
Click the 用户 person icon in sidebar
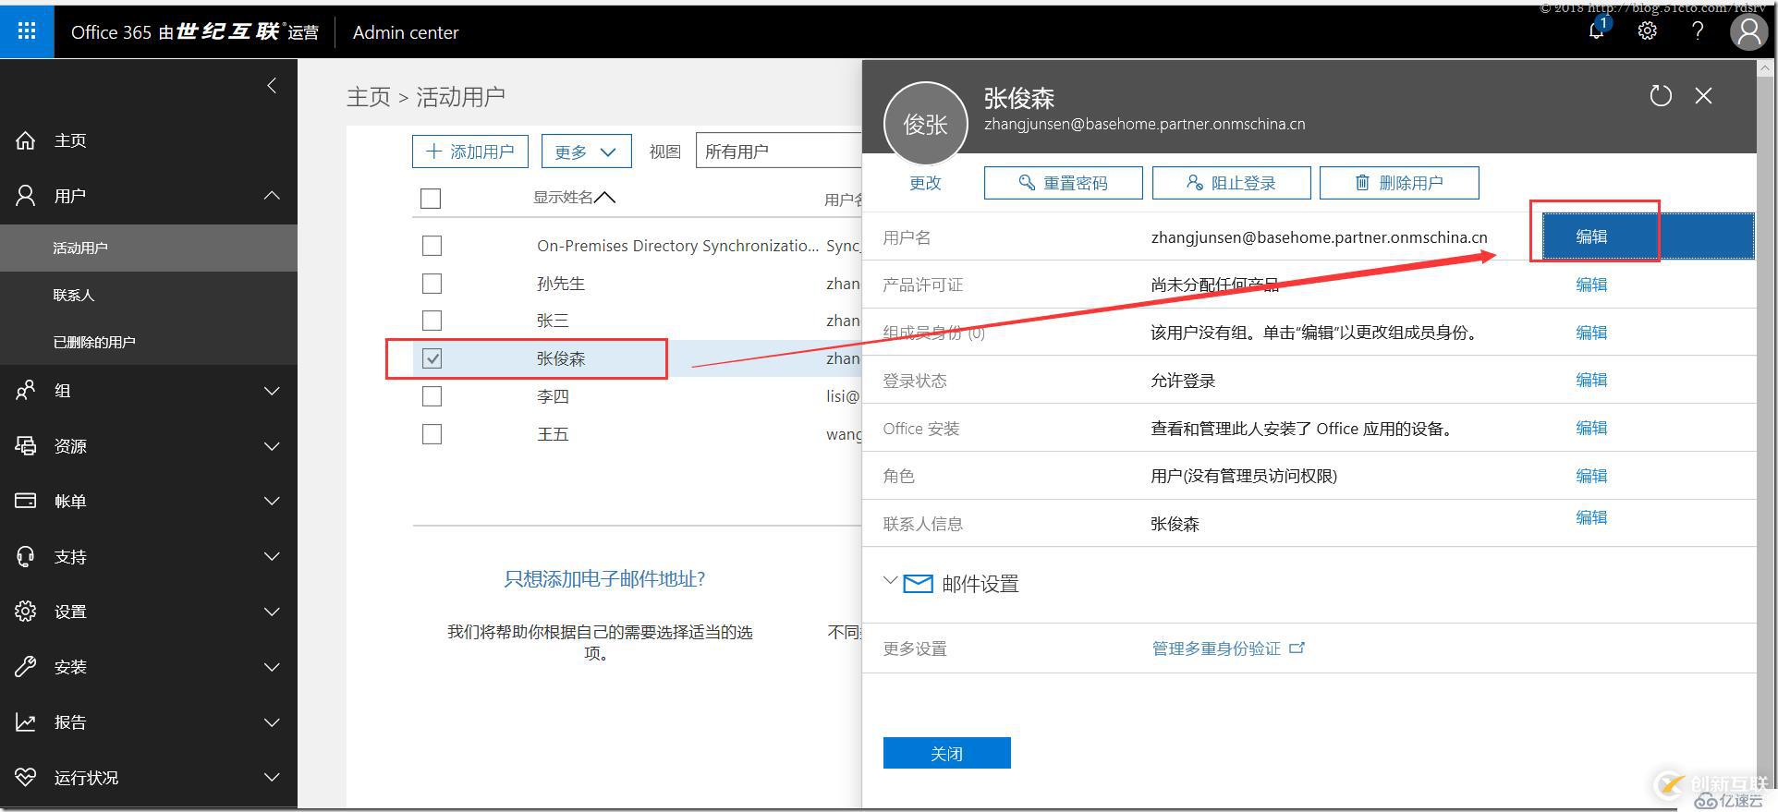click(x=26, y=196)
